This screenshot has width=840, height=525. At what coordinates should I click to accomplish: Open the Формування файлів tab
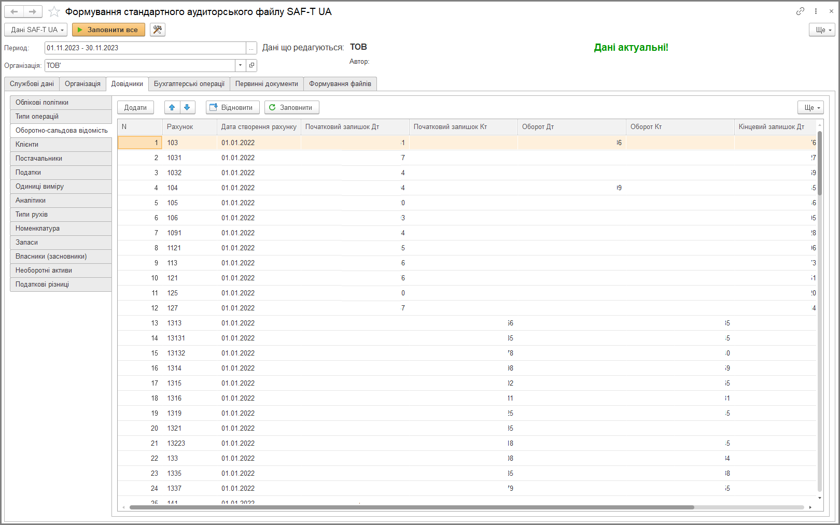tap(340, 84)
